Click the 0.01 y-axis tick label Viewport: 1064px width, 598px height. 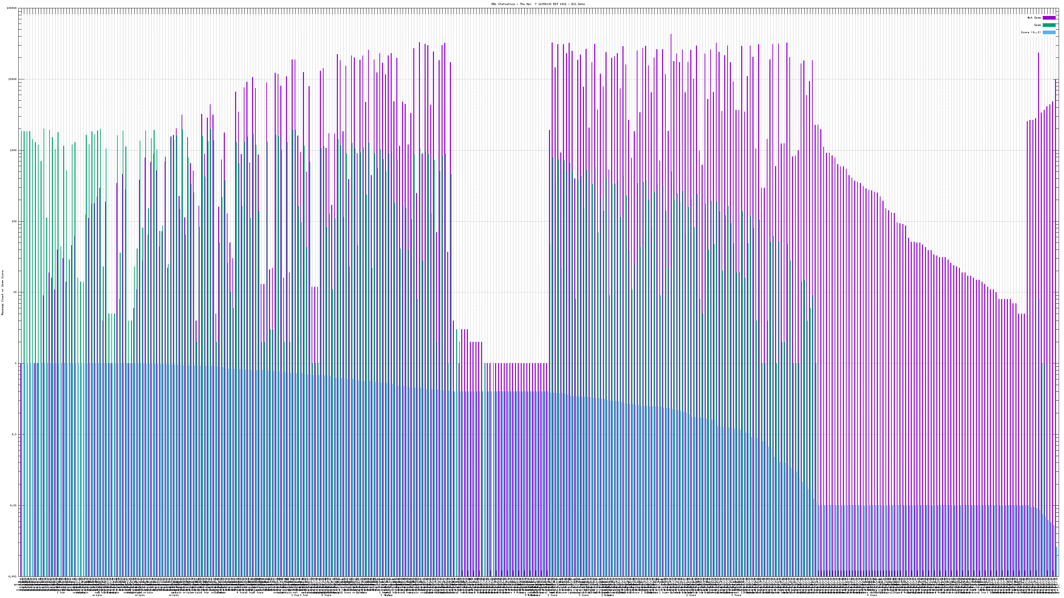coord(13,505)
